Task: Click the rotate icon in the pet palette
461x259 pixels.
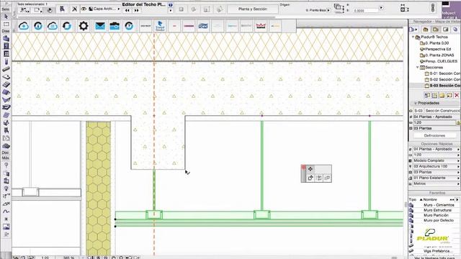Action: 310,178
